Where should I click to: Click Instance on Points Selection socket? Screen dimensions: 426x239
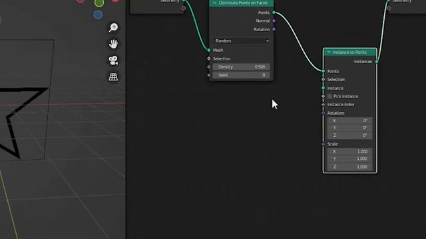[323, 80]
